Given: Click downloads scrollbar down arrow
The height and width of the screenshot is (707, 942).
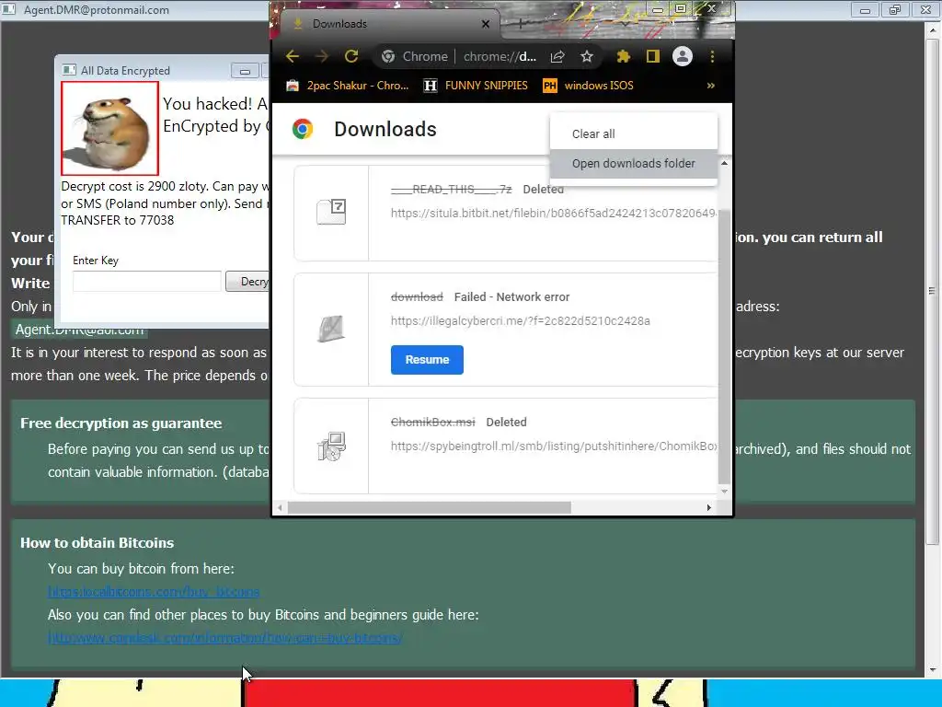Looking at the screenshot, I should point(724,492).
